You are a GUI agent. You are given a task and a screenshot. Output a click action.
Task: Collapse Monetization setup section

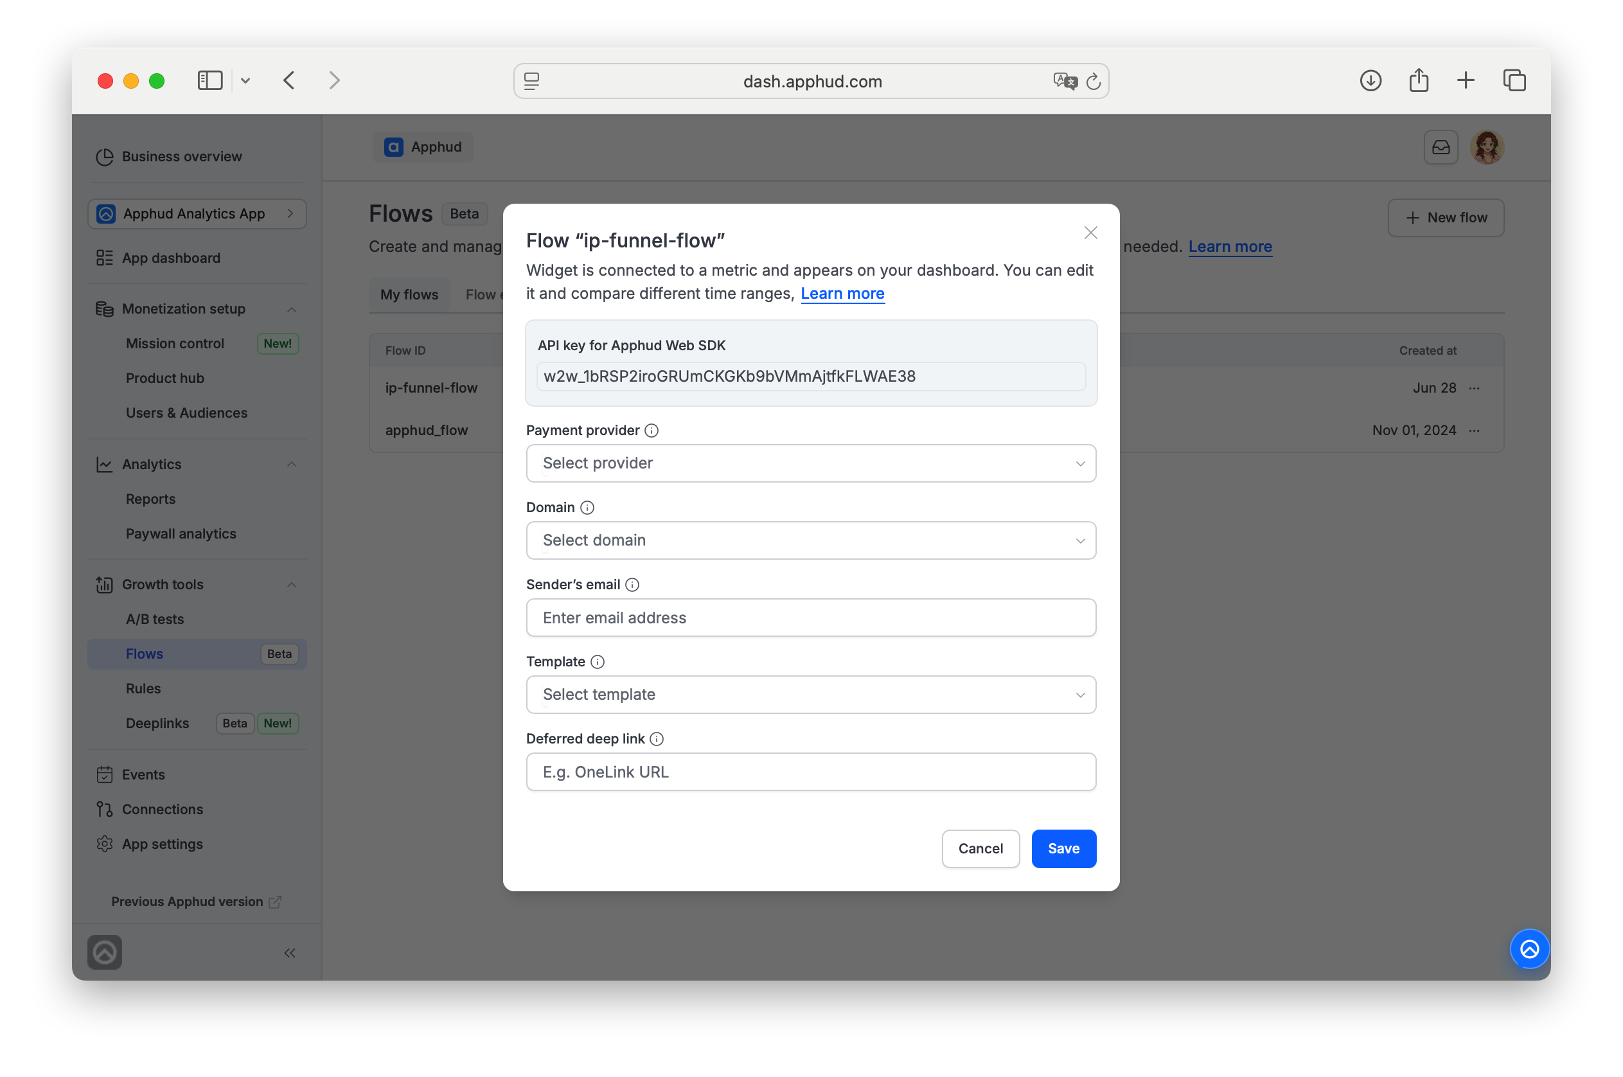point(292,309)
